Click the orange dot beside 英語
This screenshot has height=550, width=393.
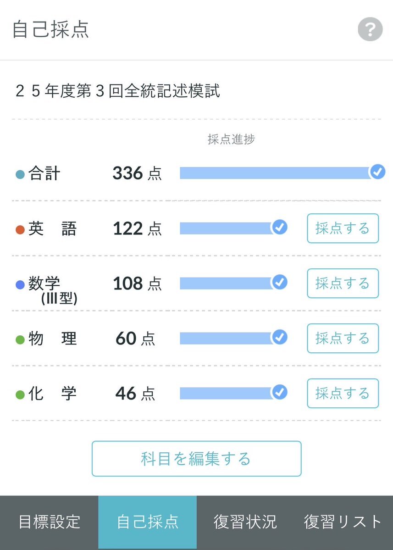pos(20,230)
